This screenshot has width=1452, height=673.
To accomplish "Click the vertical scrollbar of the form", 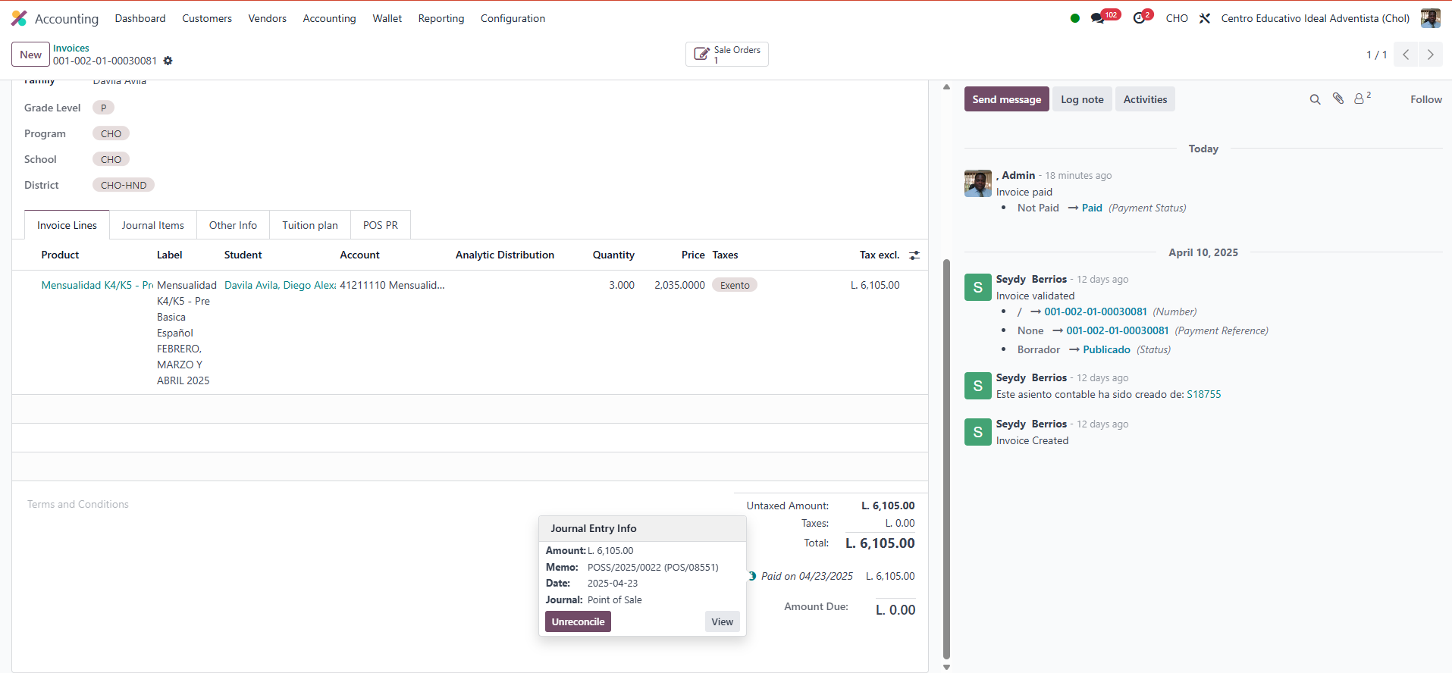I will pyautogui.click(x=946, y=455).
